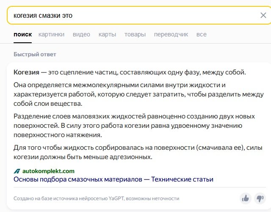
Task: Click the paragraph starting 'Для того чтобы жидкость'
Action: coord(138,152)
